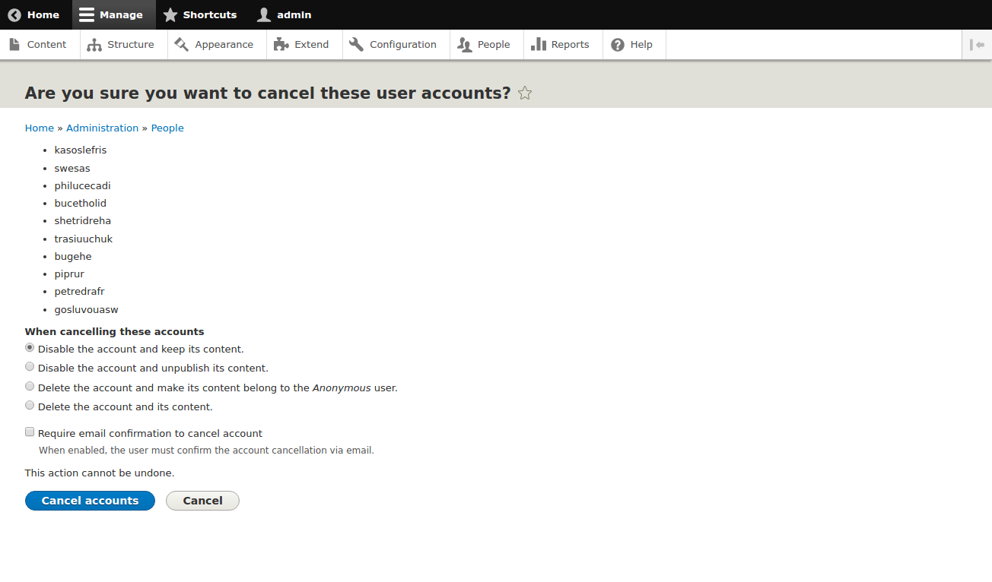Image resolution: width=992 pixels, height=582 pixels.
Task: Toggle the Manage hamburger menu
Action: (x=87, y=14)
